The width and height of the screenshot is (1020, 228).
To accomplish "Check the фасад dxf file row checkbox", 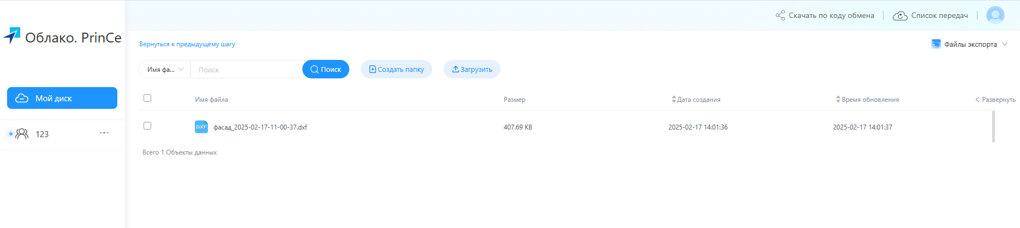I will 147,126.
